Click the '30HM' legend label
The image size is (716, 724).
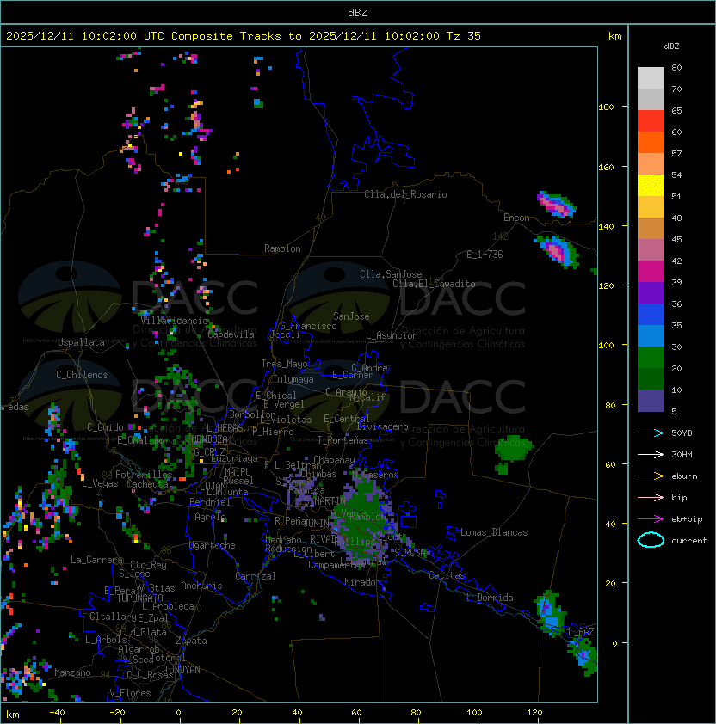click(682, 454)
